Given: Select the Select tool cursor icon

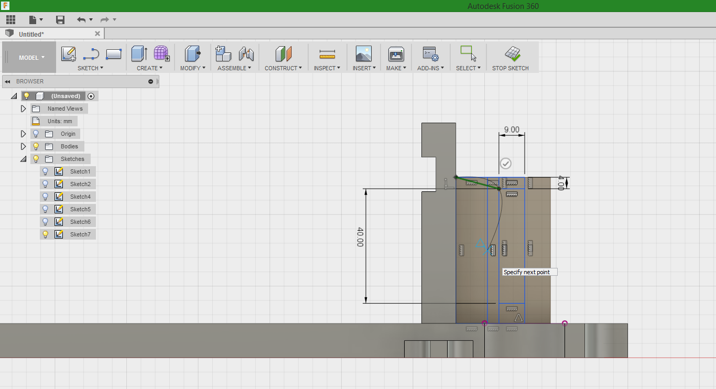Looking at the screenshot, I should point(468,54).
